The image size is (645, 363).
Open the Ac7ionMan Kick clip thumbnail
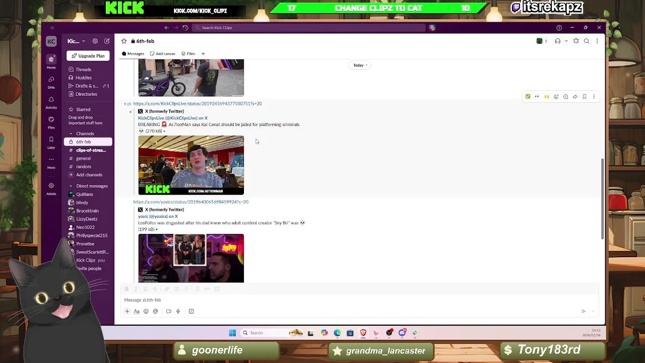pos(191,165)
